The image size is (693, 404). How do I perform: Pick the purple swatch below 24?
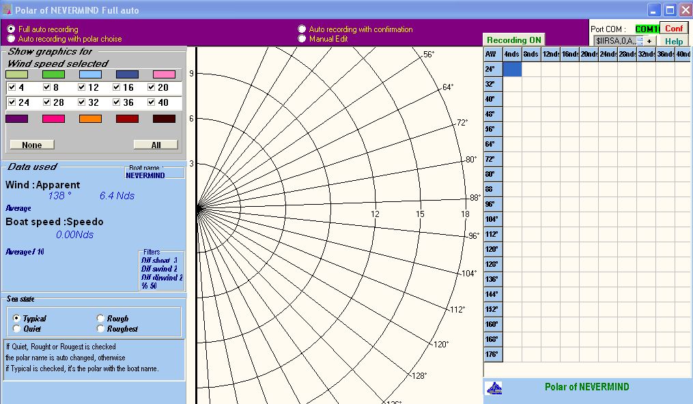[17, 119]
